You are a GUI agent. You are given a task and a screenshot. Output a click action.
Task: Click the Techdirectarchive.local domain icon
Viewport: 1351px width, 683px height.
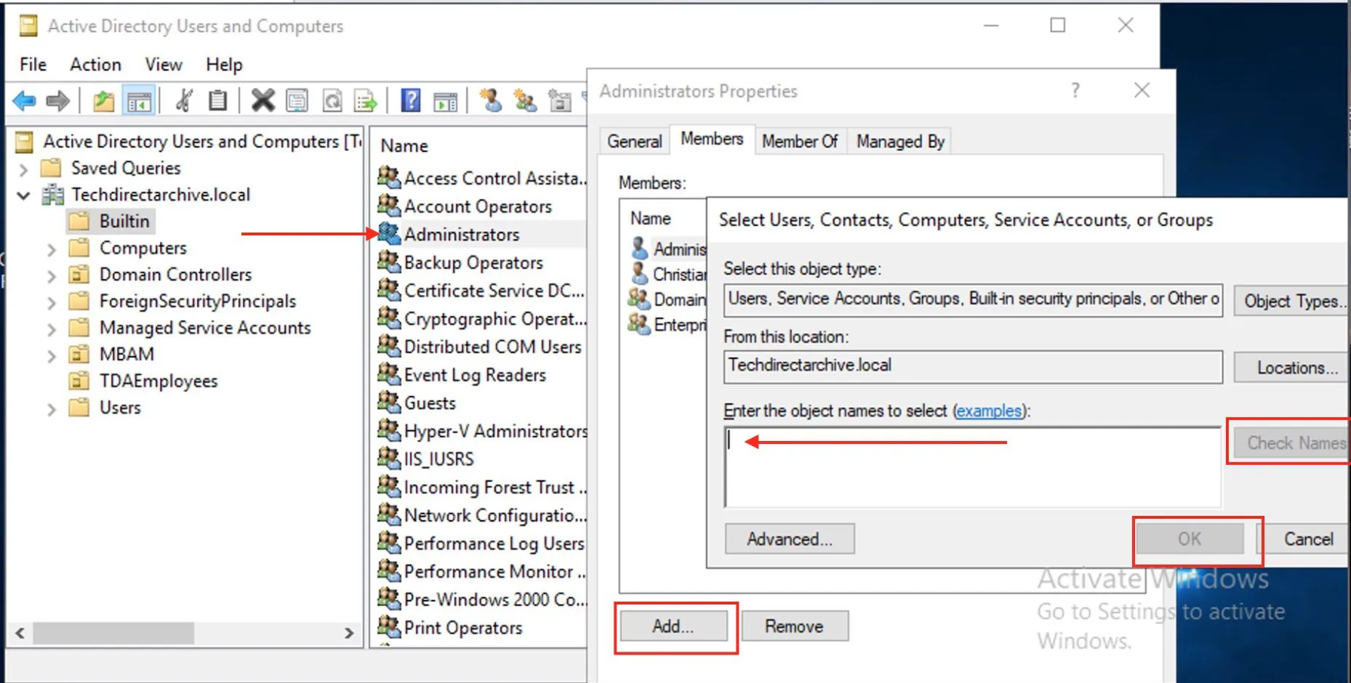(52, 195)
